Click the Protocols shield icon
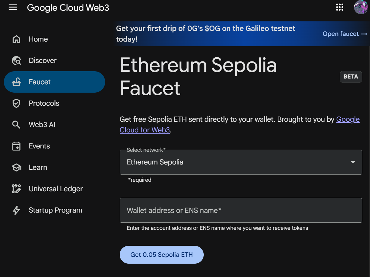370x277 pixels. pyautogui.click(x=16, y=103)
